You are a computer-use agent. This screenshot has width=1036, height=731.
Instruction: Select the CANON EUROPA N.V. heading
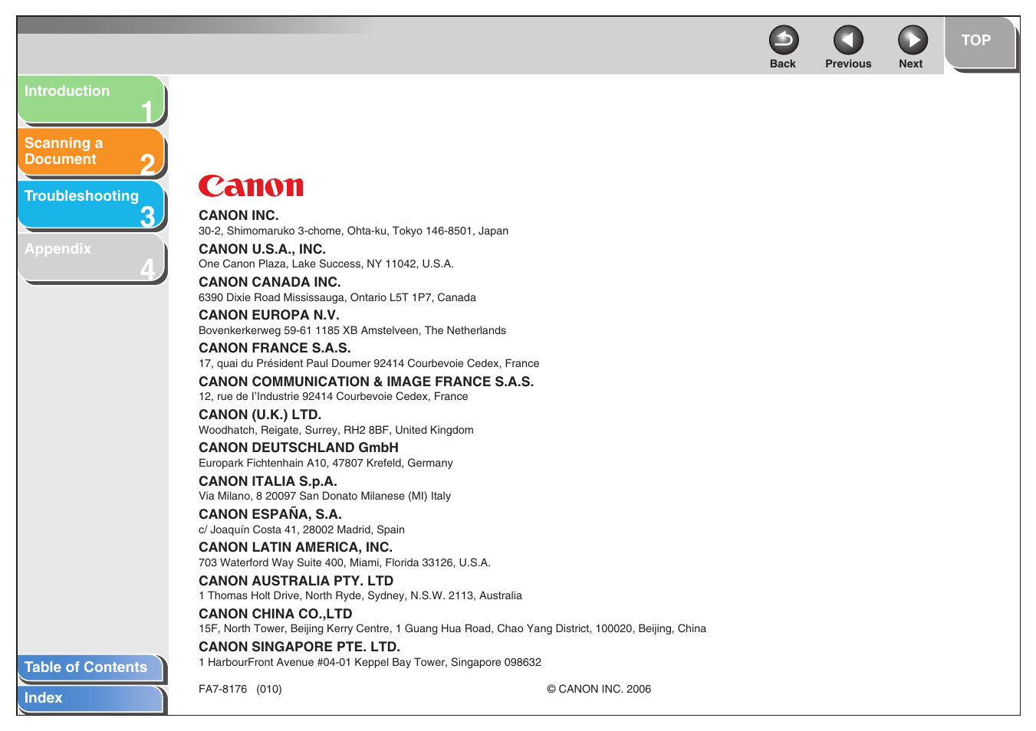tap(269, 315)
